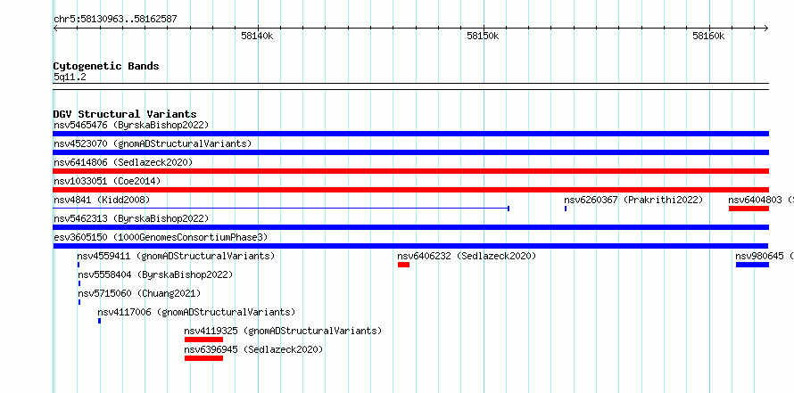Select the nsv5462313 blue variant bar
The image size is (794, 393).
[x=411, y=227]
